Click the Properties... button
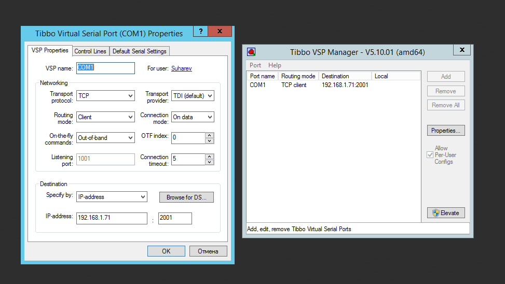This screenshot has height=284, width=505. pos(445,131)
